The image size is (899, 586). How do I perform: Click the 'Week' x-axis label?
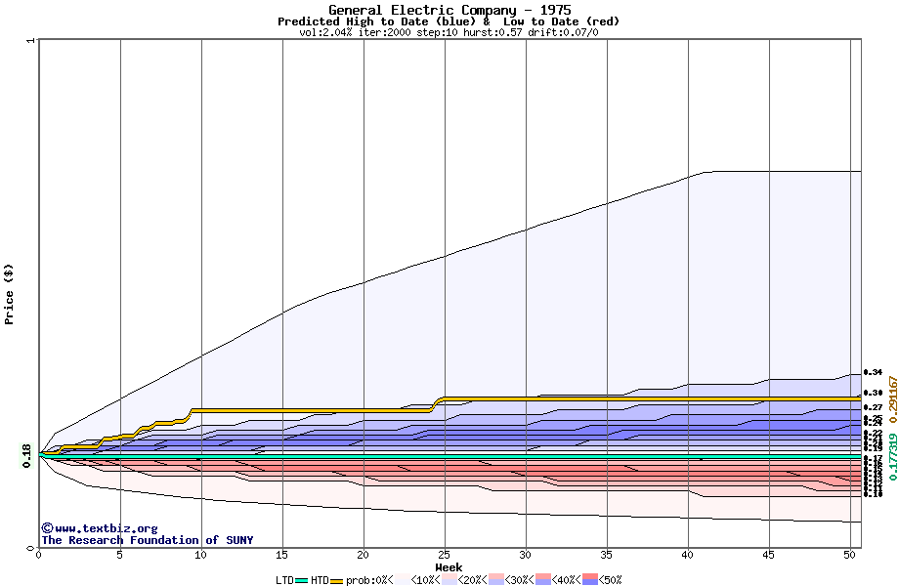tap(449, 567)
